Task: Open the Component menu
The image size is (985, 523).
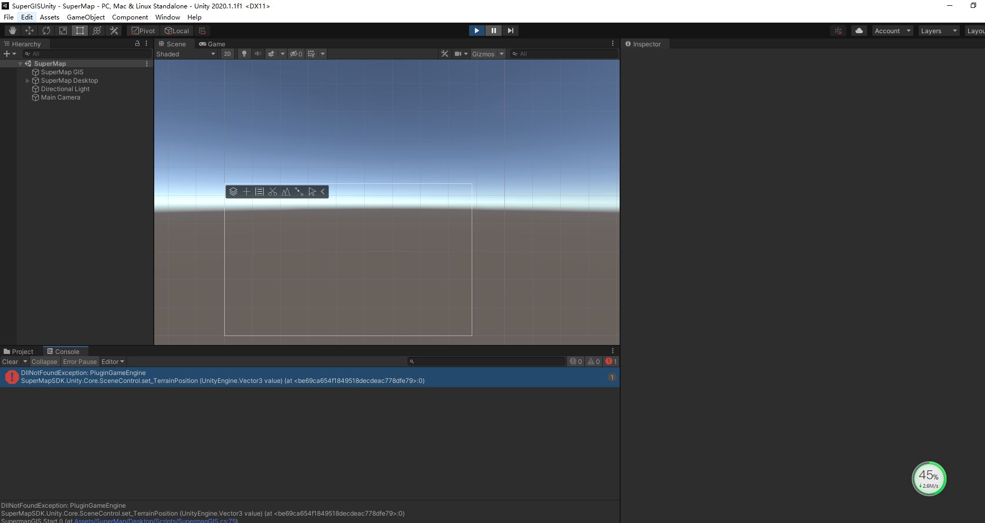Action: point(130,17)
